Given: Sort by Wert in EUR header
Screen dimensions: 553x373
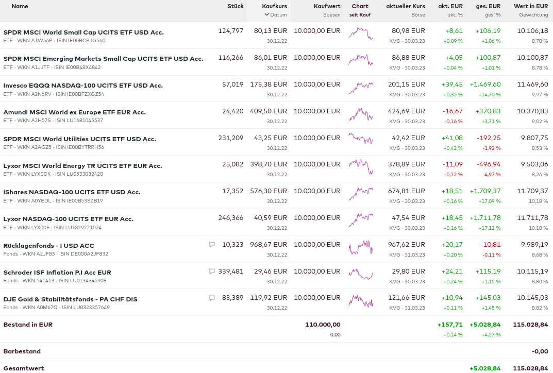Looking at the screenshot, I should 531,6.
